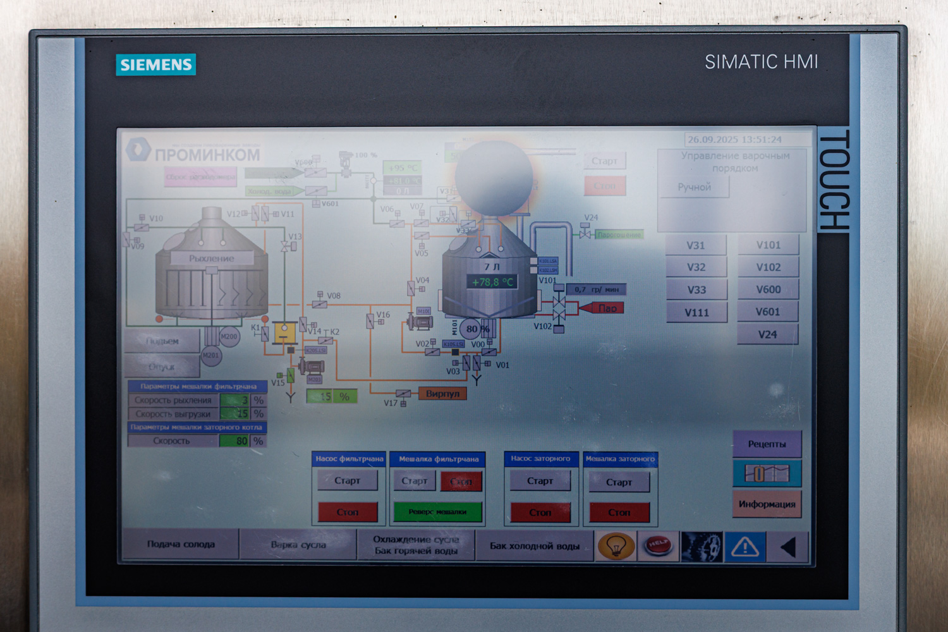
Task: Select the red Пар steam arrow indicator
Action: 603,308
